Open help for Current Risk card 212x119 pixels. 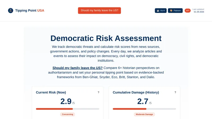pos(98,93)
